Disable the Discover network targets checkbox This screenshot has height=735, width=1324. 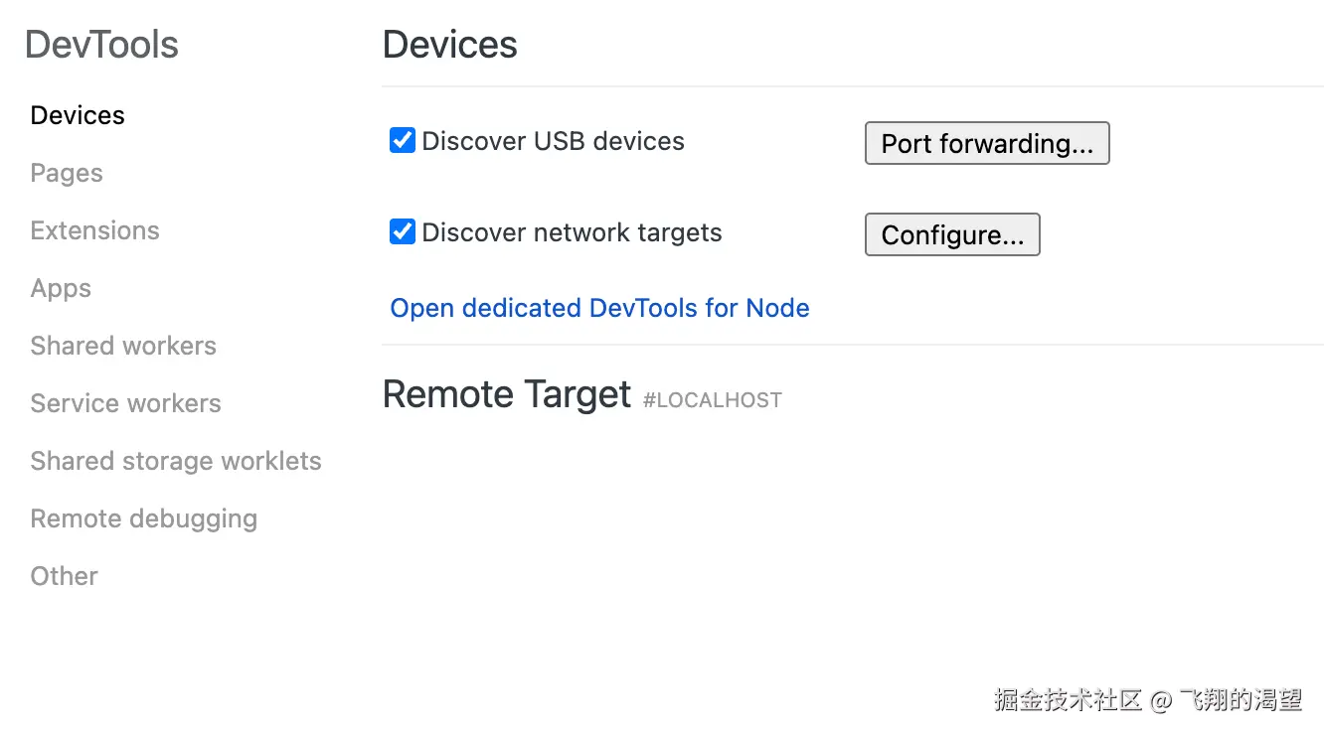coord(403,232)
